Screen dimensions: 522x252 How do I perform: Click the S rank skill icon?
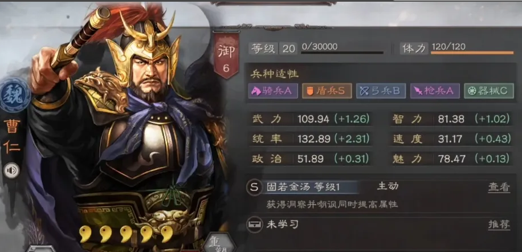[254, 188]
